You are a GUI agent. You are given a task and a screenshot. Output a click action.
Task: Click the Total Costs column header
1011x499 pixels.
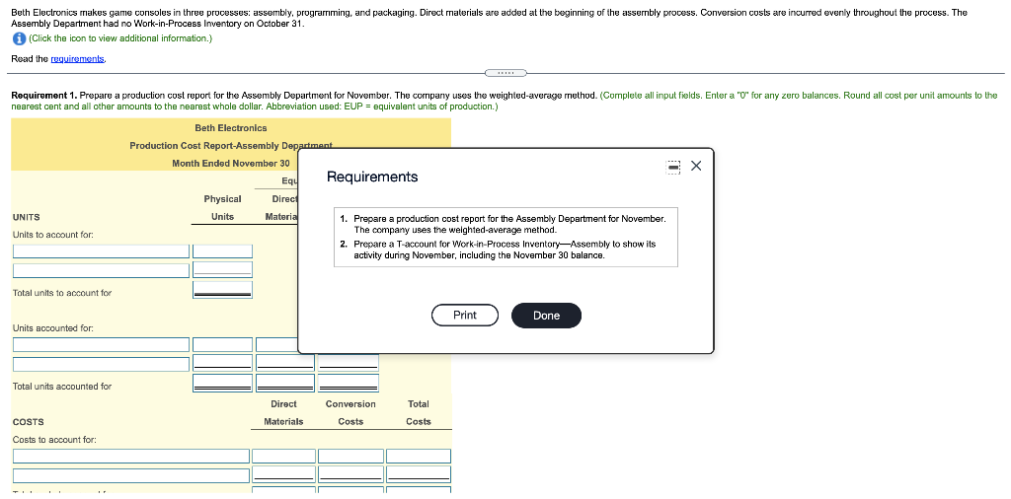(x=419, y=413)
